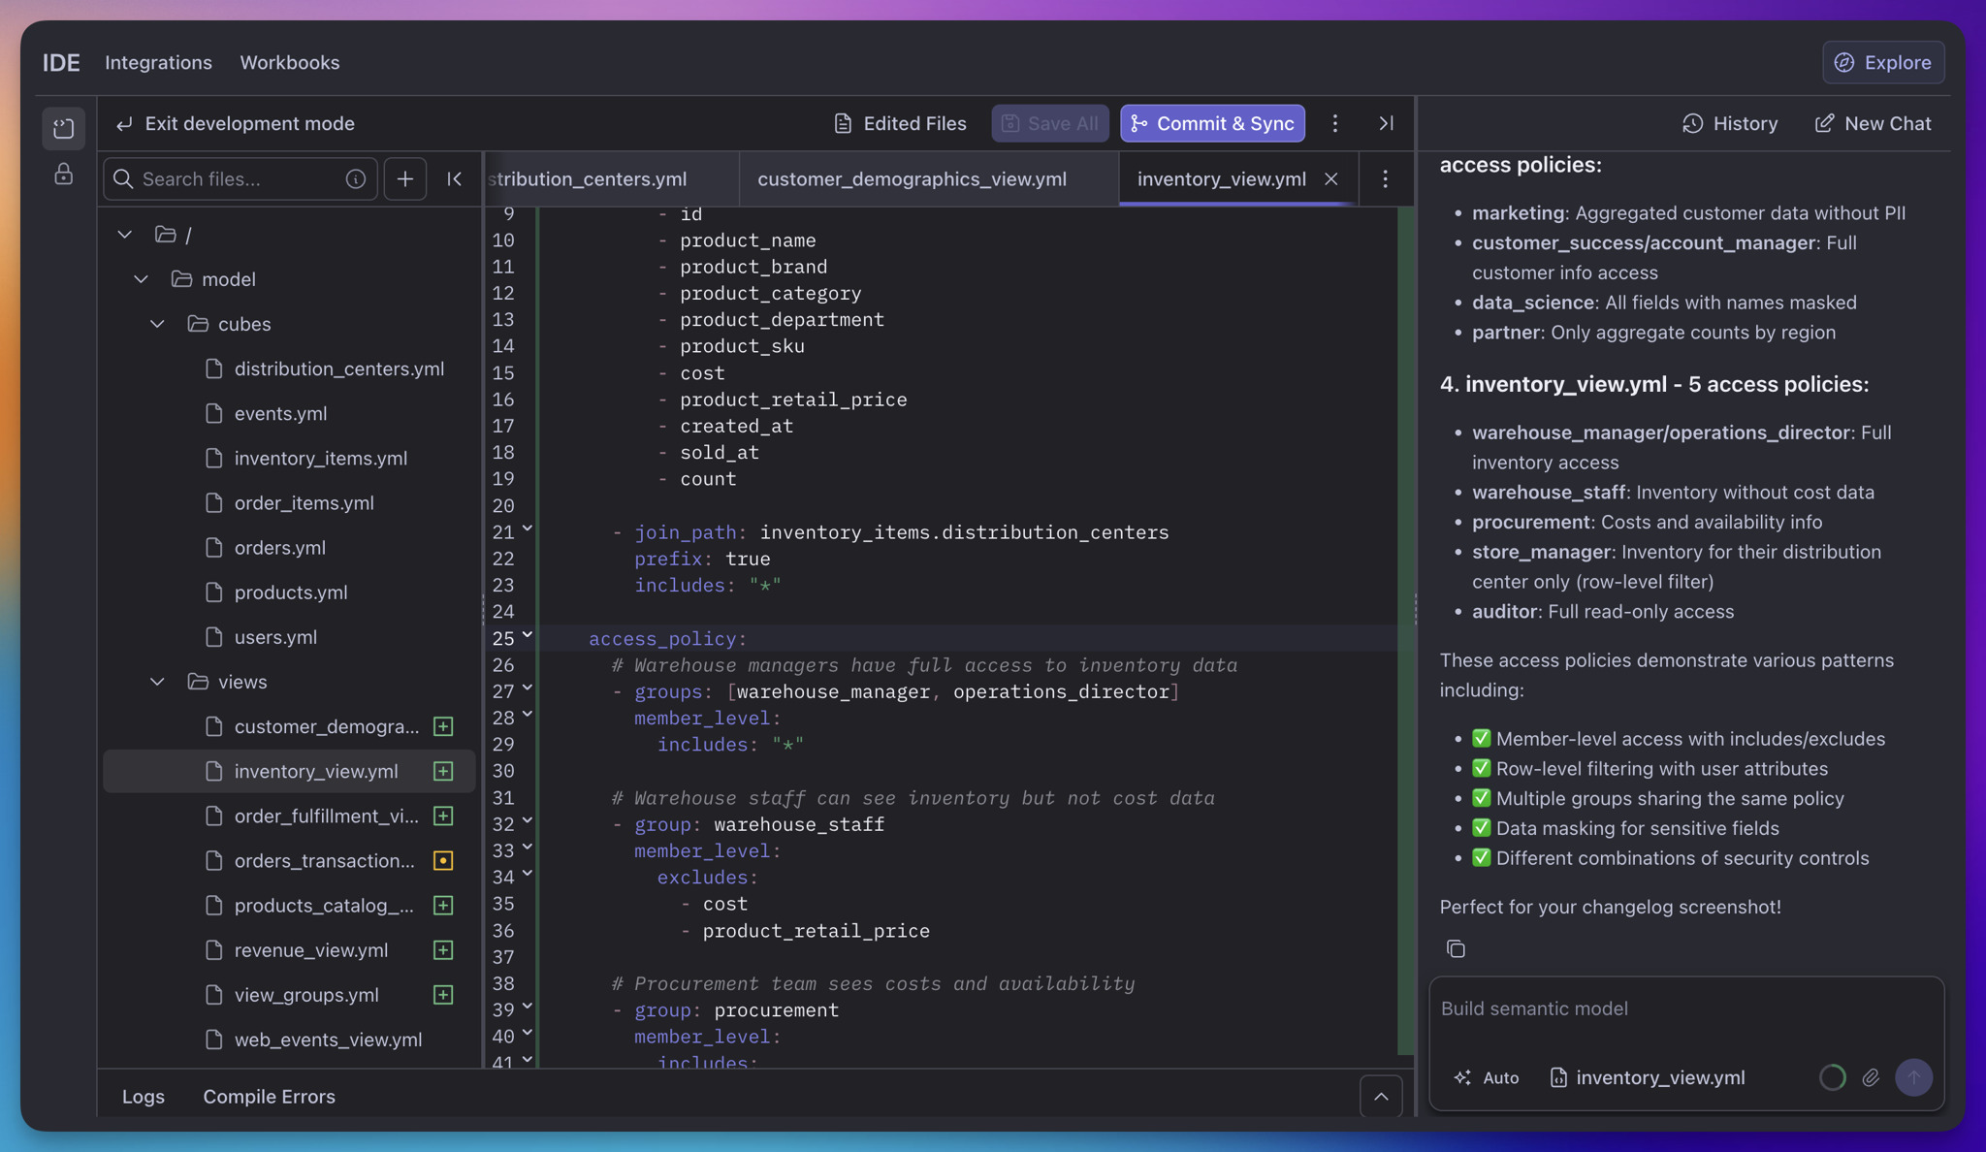
Task: Add a new file with plus button
Action: pyautogui.click(x=405, y=179)
